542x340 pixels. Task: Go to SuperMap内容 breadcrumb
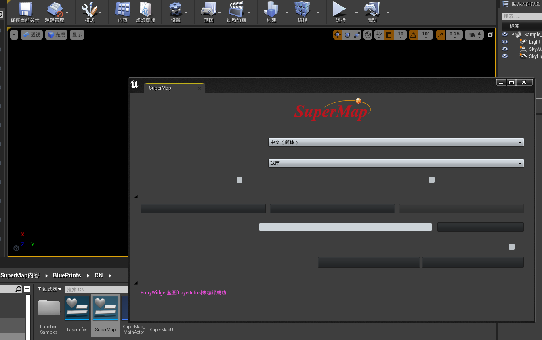(20, 275)
